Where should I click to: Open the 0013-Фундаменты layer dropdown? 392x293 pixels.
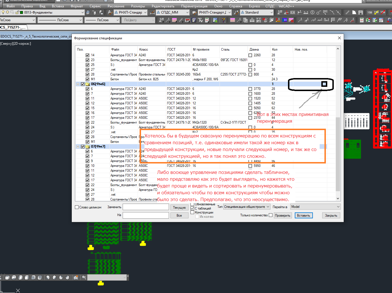tap(82, 12)
